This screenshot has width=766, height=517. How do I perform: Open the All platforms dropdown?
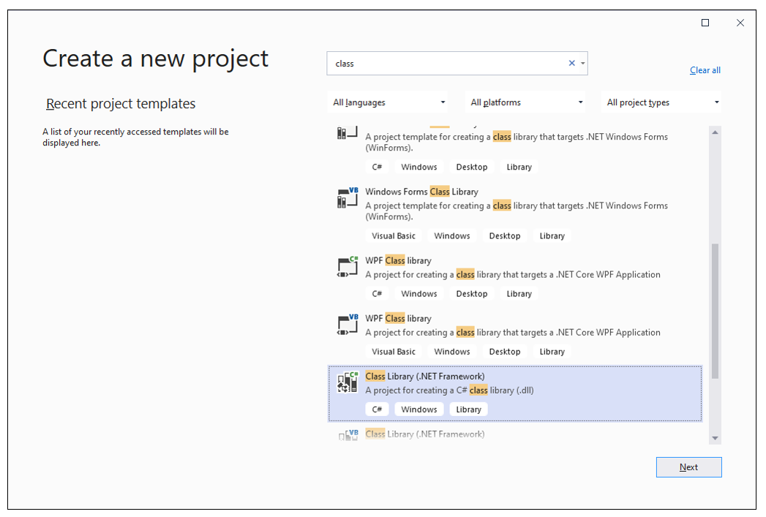pos(525,102)
